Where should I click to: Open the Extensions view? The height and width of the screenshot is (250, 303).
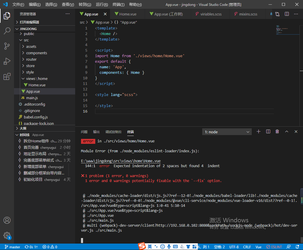[7, 77]
